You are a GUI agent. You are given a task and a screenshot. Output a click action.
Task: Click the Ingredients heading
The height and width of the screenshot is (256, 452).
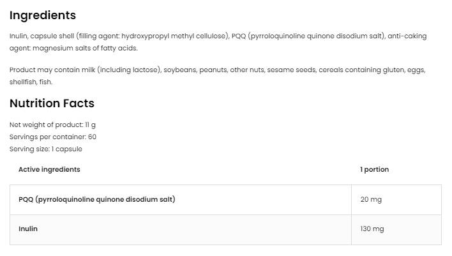coord(43,15)
